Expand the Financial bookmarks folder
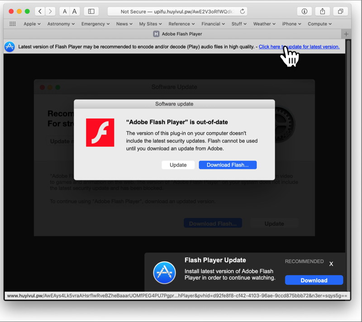 pos(213,24)
